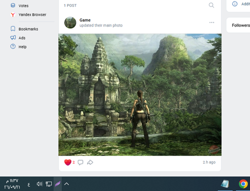View the posted jungle temple photo
This screenshot has height=191, width=250.
(x=140, y=94)
